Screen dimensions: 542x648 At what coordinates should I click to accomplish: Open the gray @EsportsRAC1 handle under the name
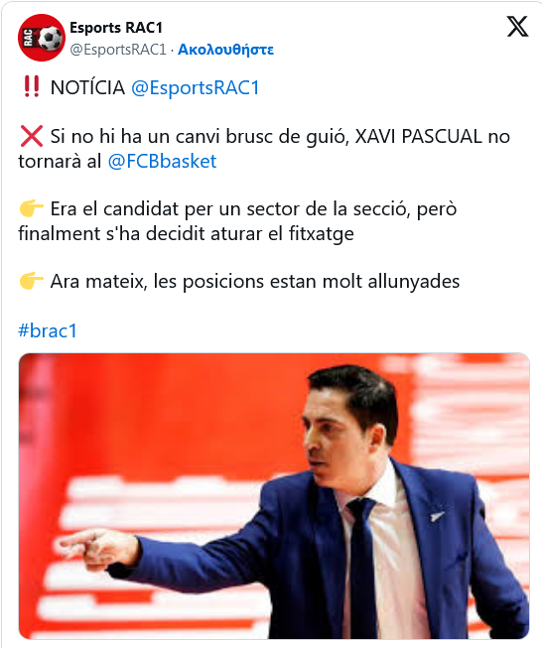coord(118,50)
